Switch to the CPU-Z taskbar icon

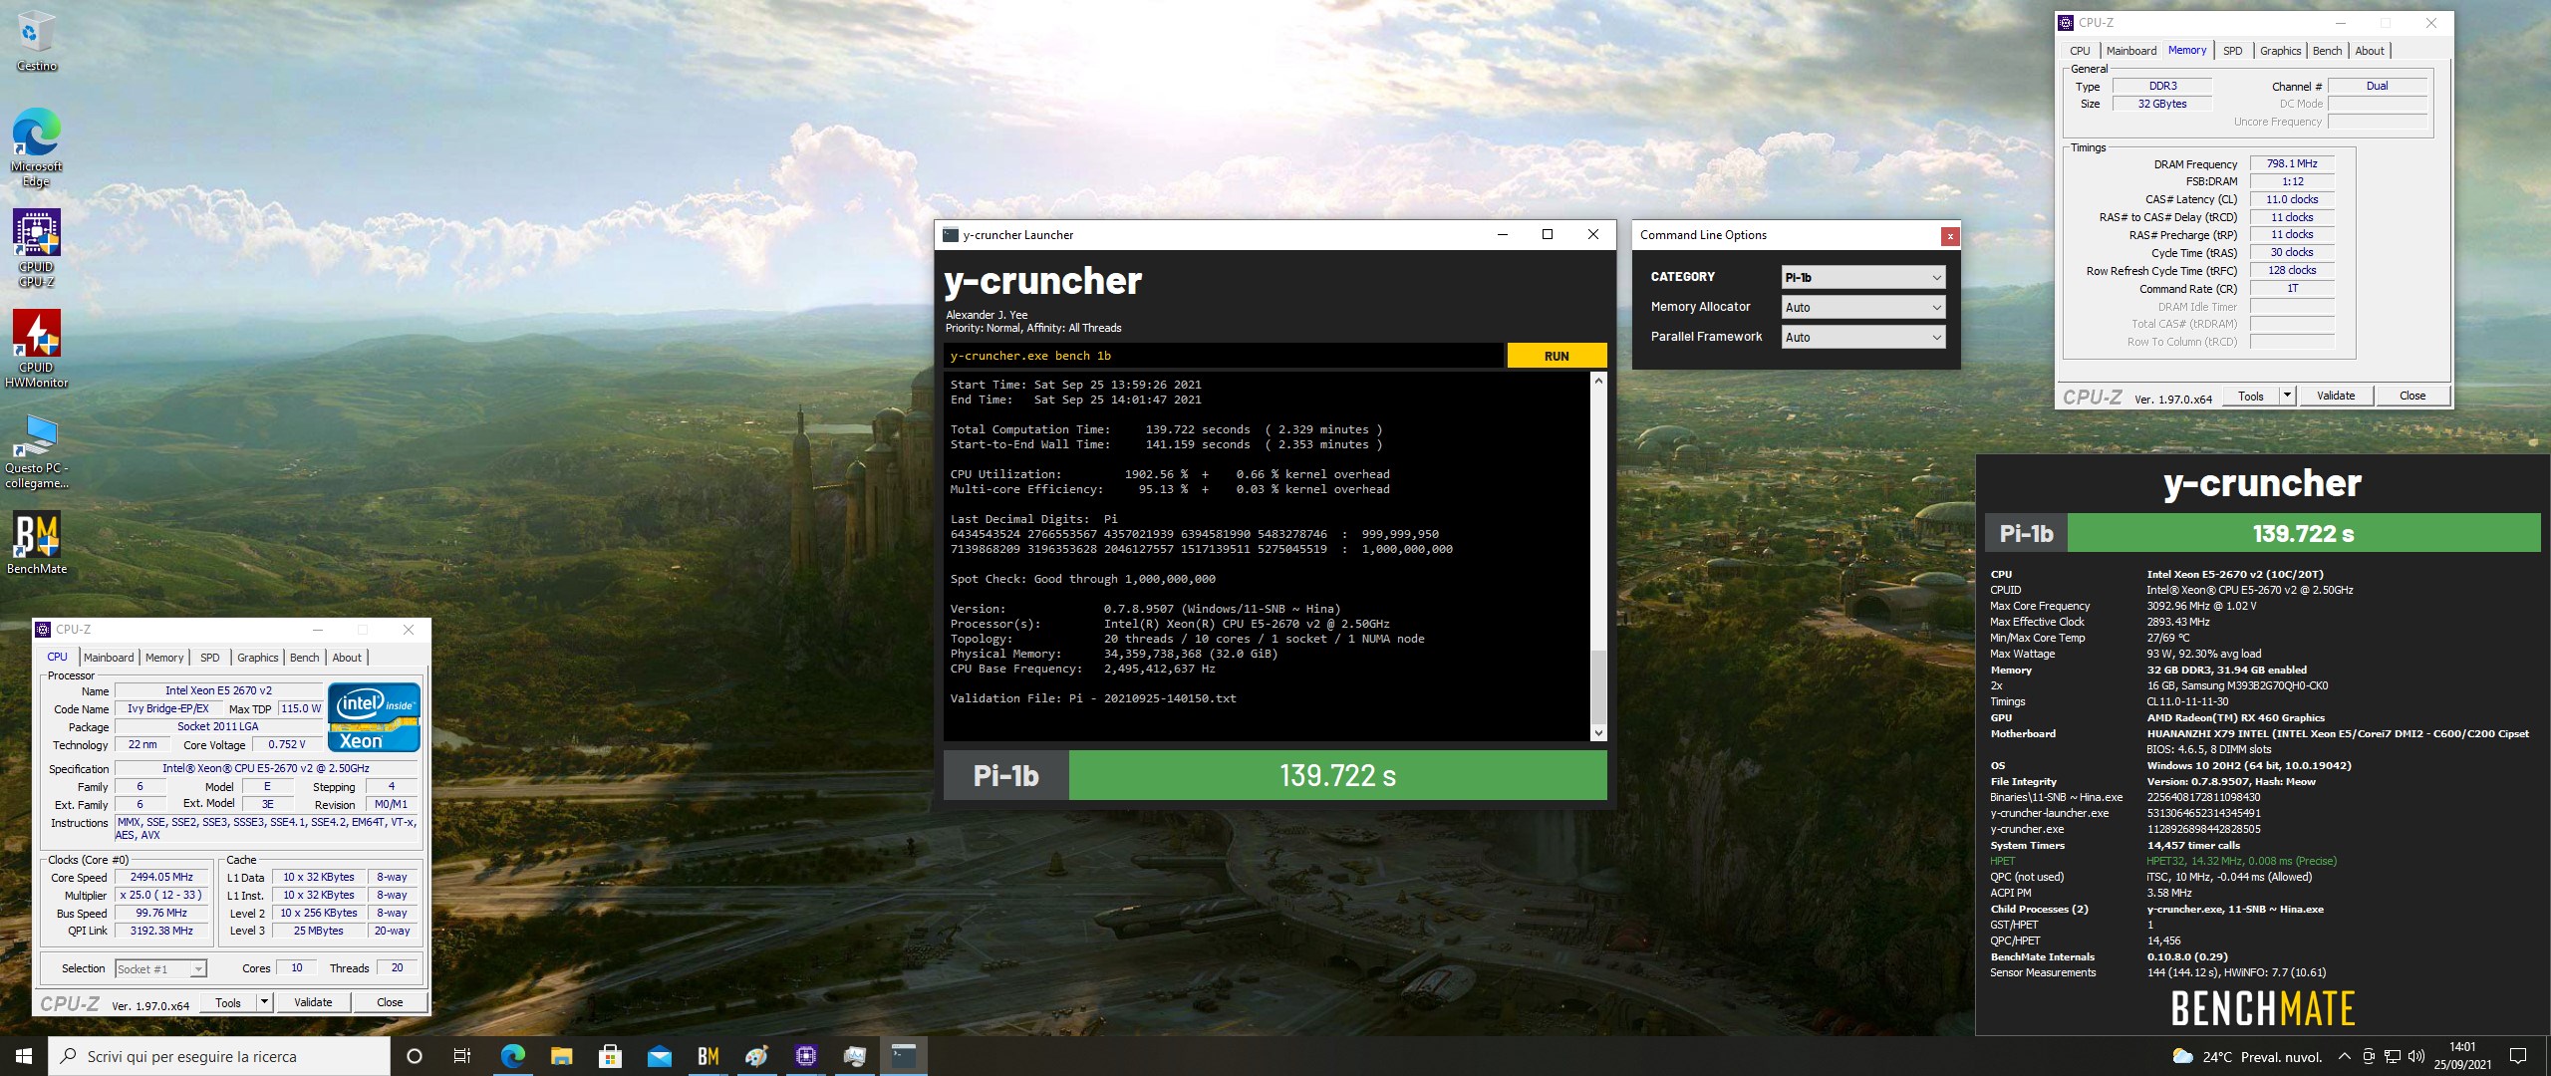805,1056
